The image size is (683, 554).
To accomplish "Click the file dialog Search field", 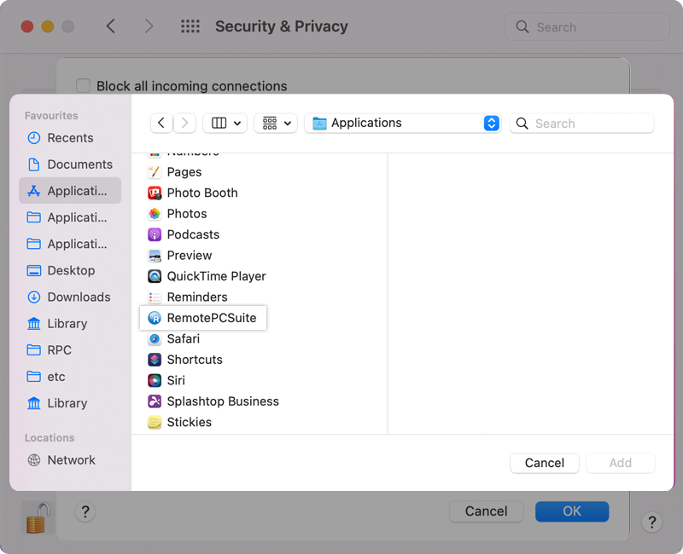I will (x=591, y=124).
